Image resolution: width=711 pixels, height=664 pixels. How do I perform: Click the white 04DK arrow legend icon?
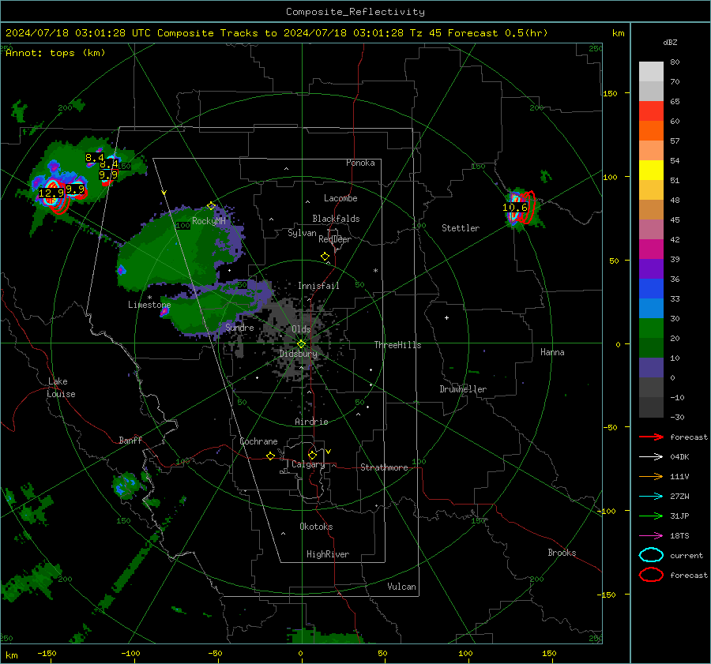click(651, 456)
